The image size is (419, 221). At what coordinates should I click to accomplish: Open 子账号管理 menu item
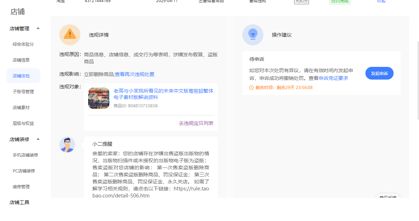point(23,92)
